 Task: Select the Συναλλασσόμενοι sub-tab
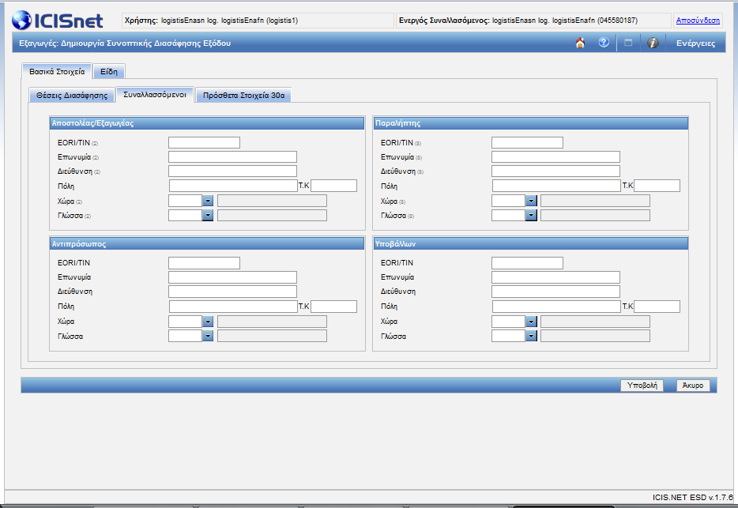(x=155, y=95)
